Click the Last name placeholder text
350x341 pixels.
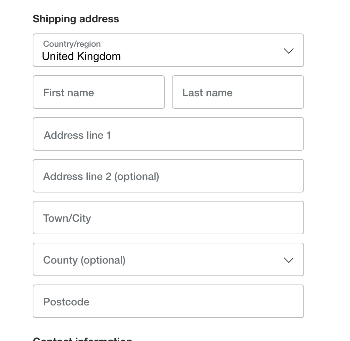pyautogui.click(x=207, y=93)
